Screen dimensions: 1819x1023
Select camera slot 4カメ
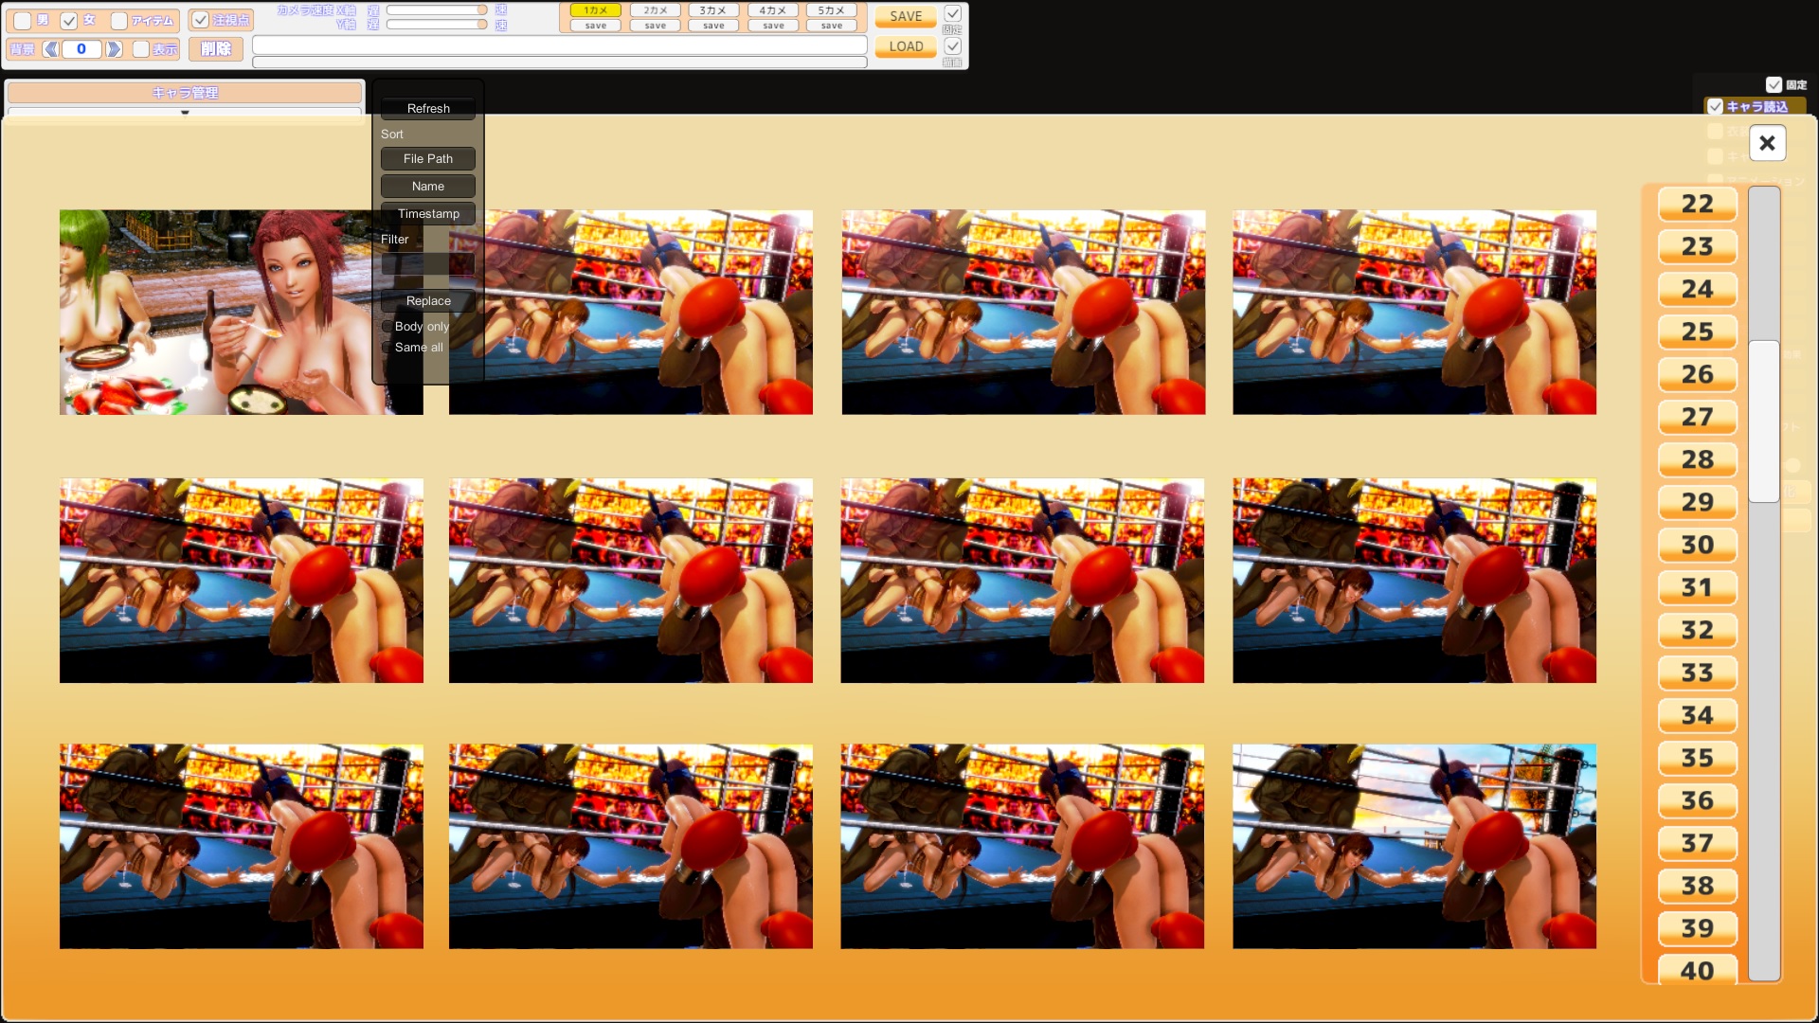(773, 10)
